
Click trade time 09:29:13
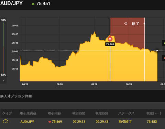(79, 122)
